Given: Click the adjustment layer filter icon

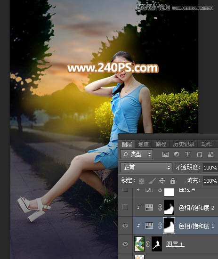Looking at the screenshot, I should coord(177,154).
